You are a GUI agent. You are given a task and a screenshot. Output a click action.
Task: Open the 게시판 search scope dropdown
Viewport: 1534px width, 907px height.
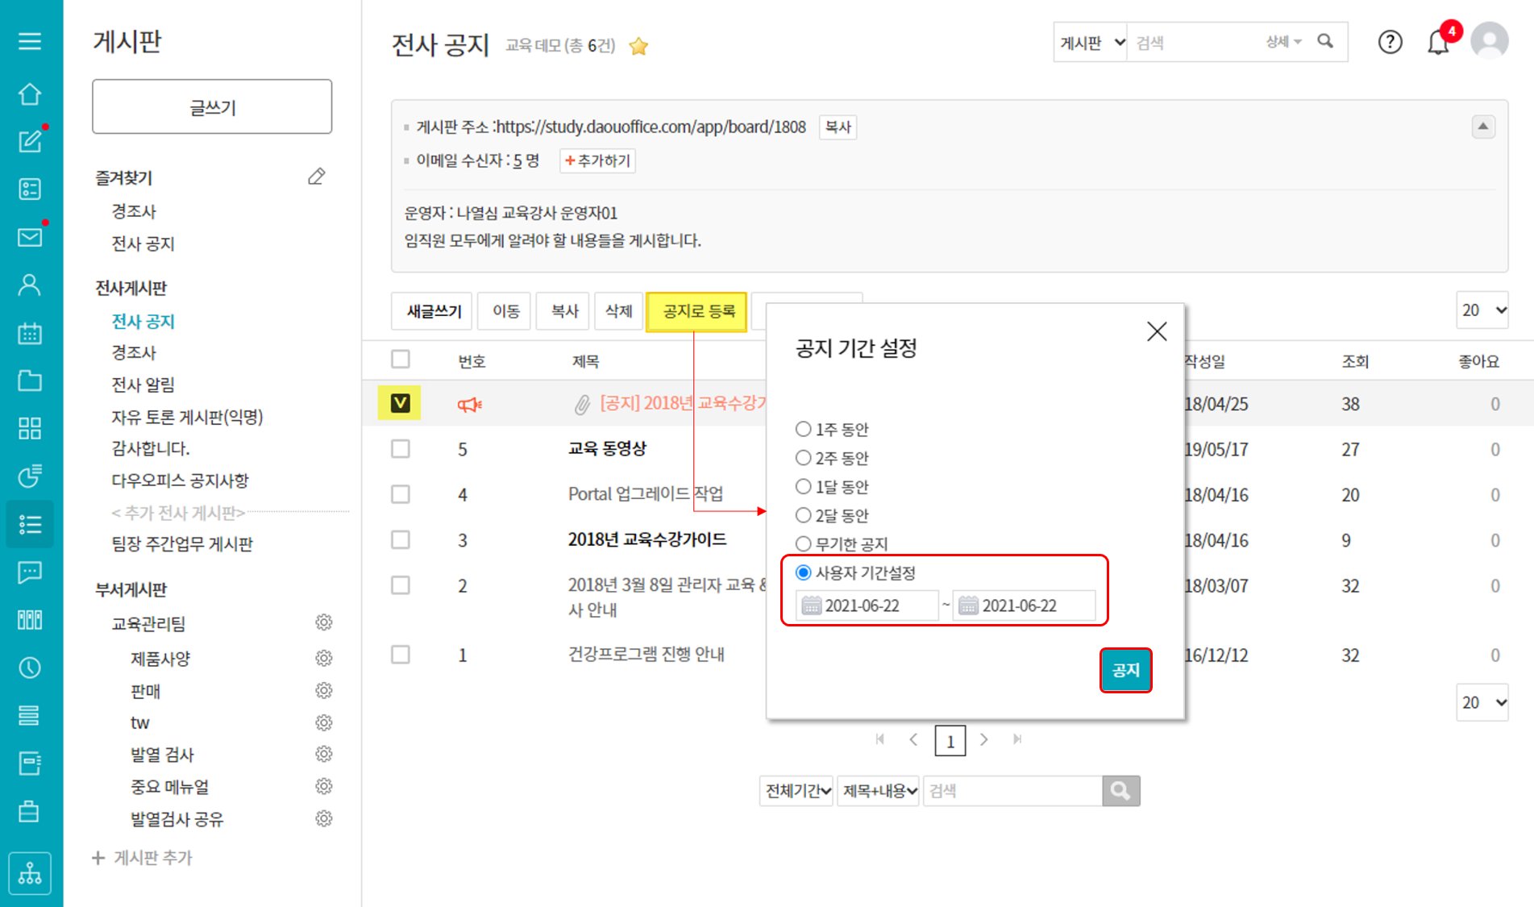[x=1091, y=43]
